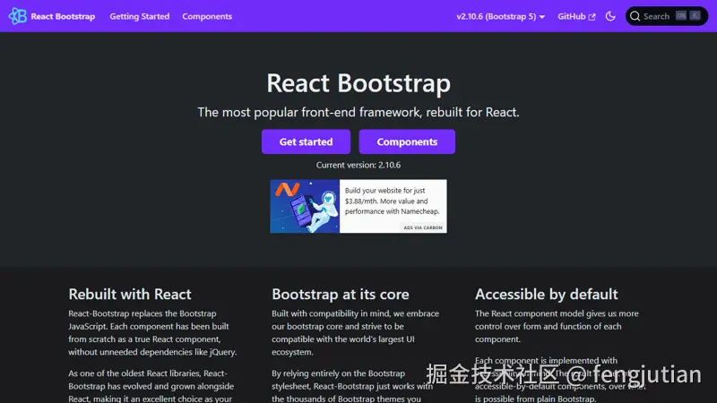Screen dimensions: 717x403
Task: Open the Namecheap ad text
Action: pos(392,201)
